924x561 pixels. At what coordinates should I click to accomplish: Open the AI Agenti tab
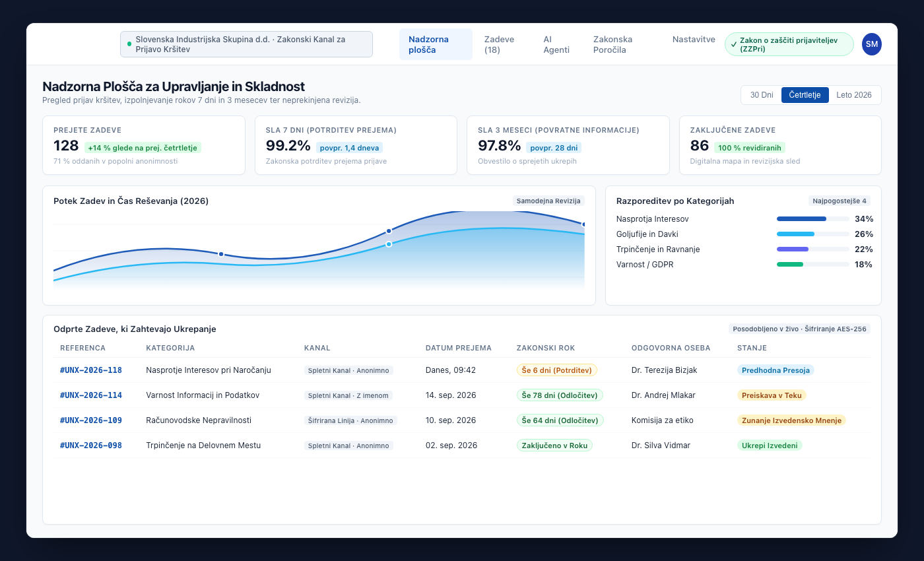pyautogui.click(x=558, y=44)
